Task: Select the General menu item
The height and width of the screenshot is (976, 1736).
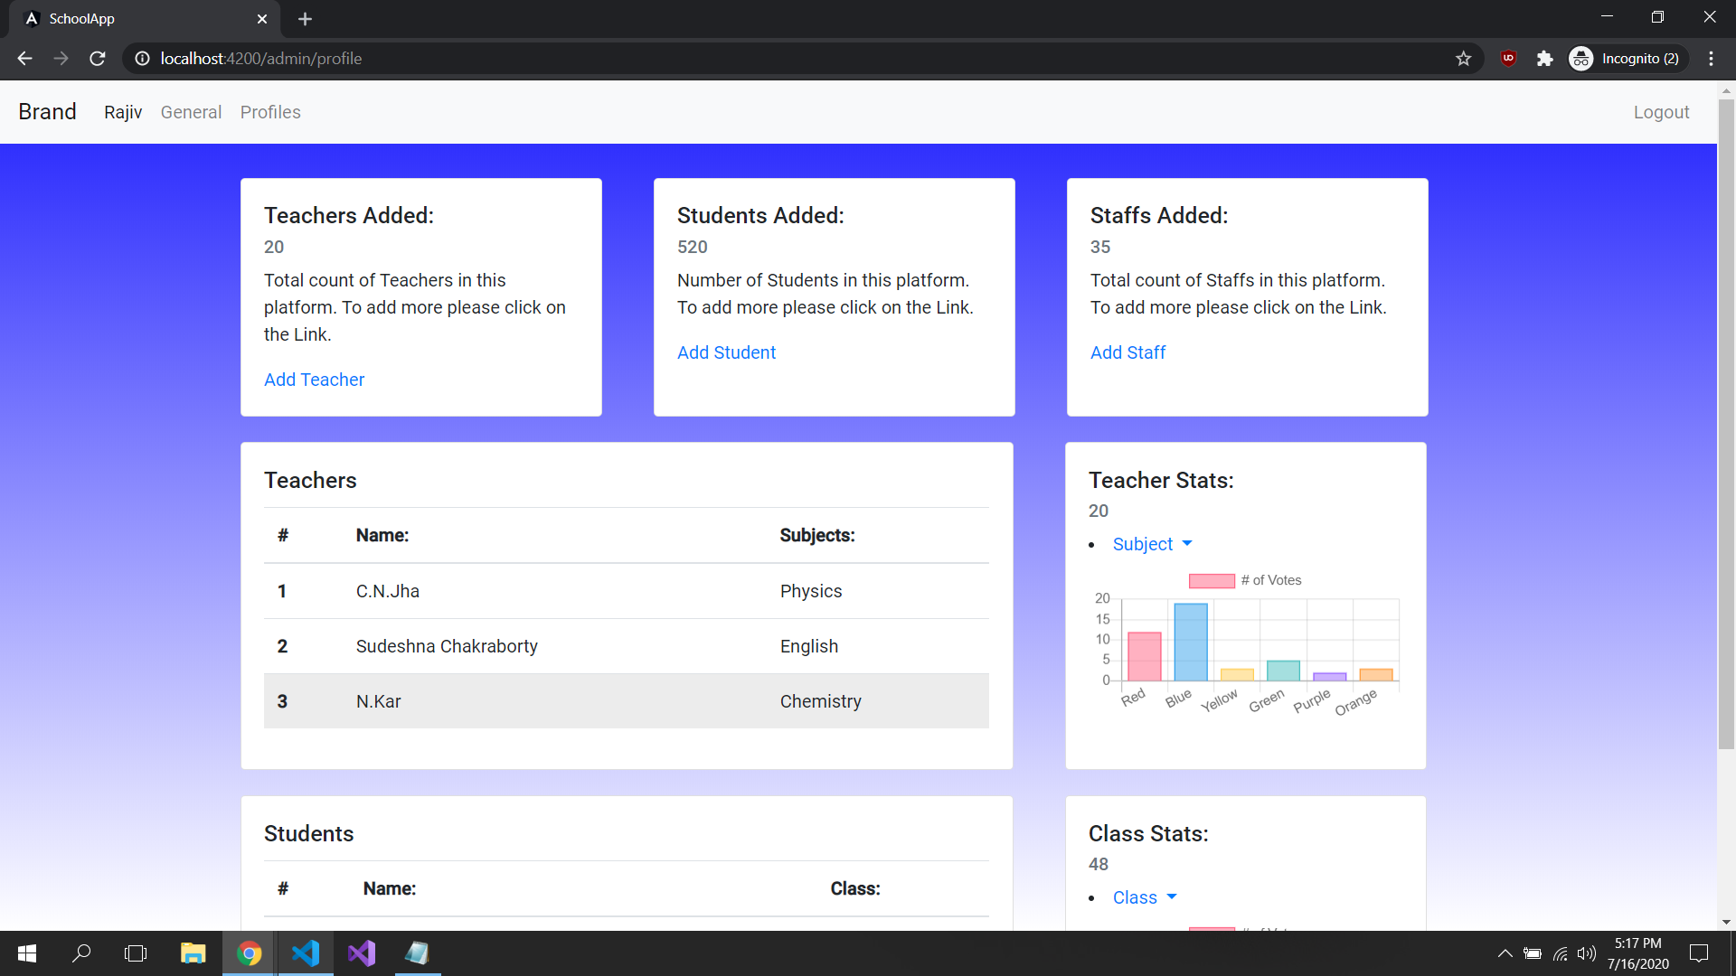Action: tap(191, 111)
